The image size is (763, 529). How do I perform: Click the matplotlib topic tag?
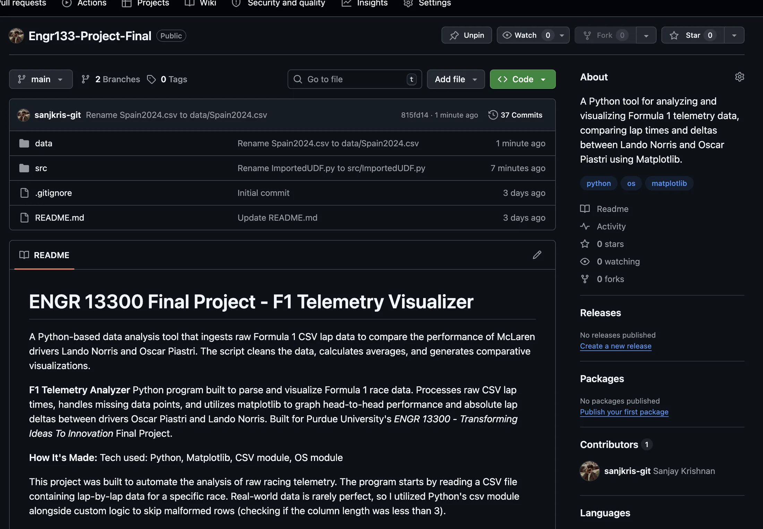(669, 184)
